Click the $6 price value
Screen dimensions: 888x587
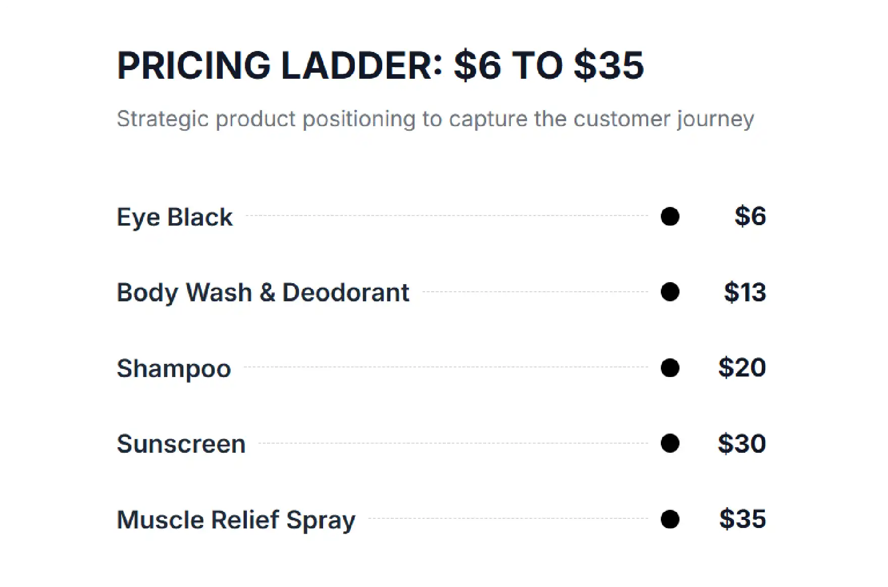click(x=750, y=216)
